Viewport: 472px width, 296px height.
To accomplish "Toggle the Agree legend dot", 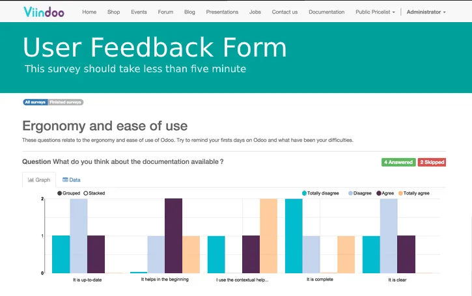I will pos(379,193).
